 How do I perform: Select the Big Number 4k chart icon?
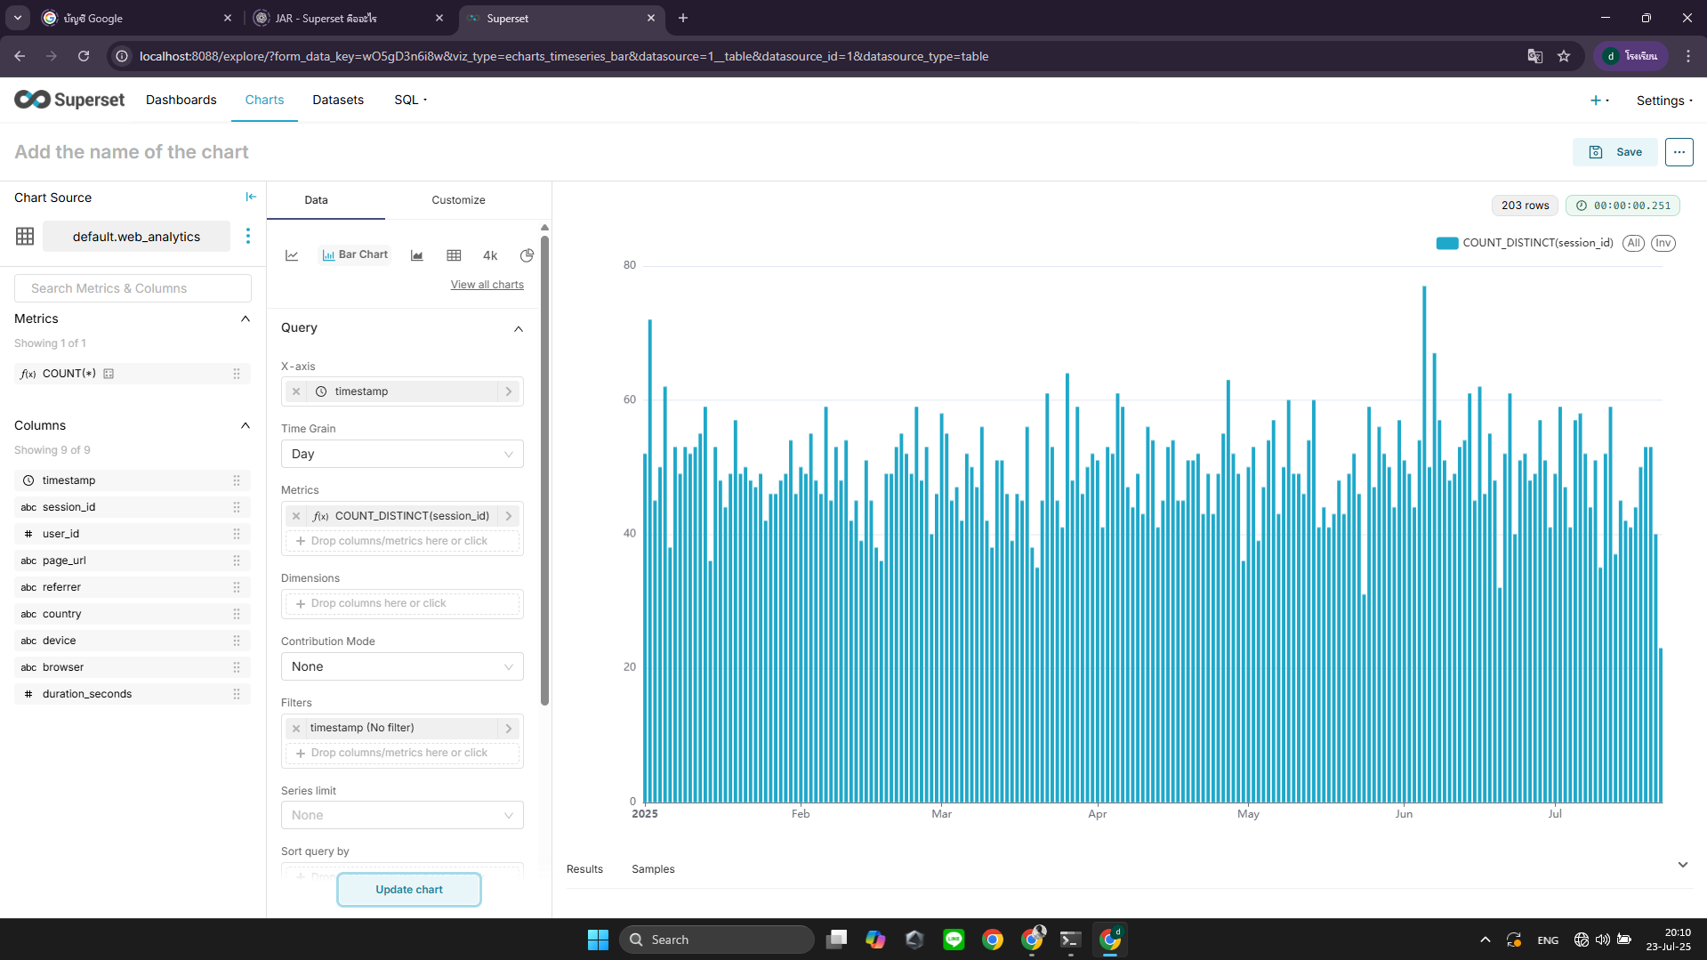coord(490,255)
